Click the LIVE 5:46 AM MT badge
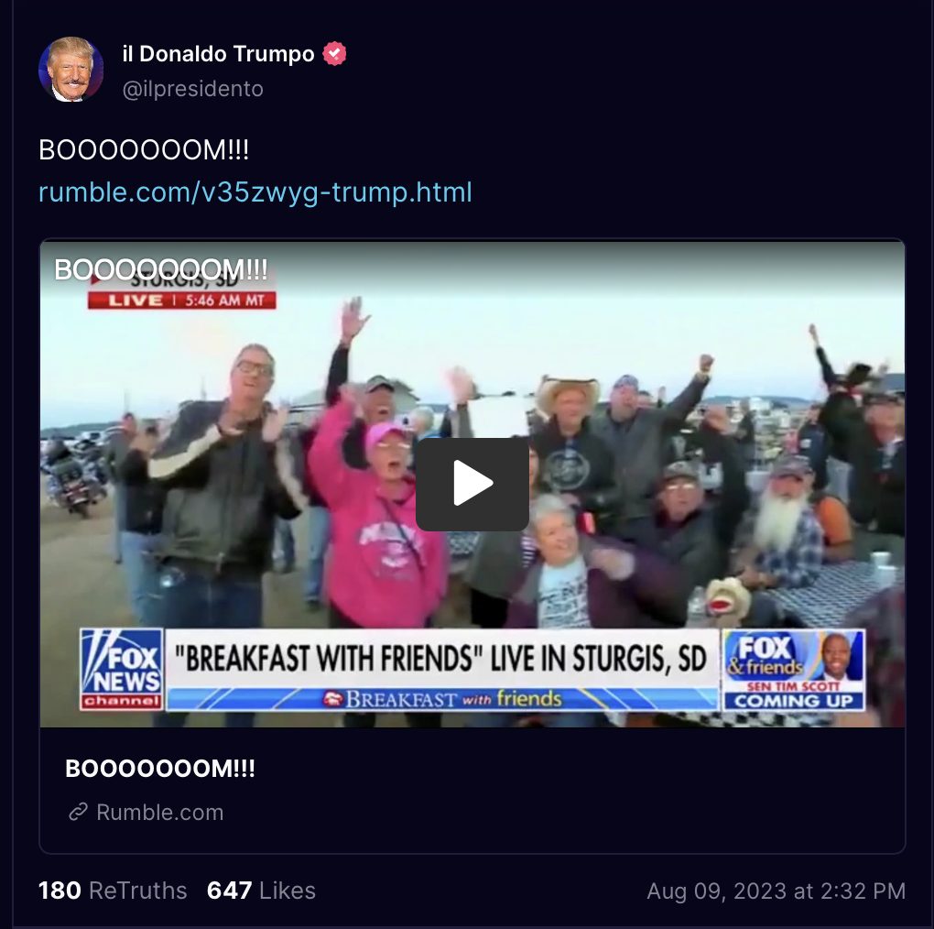The height and width of the screenshot is (929, 934). coord(181,301)
